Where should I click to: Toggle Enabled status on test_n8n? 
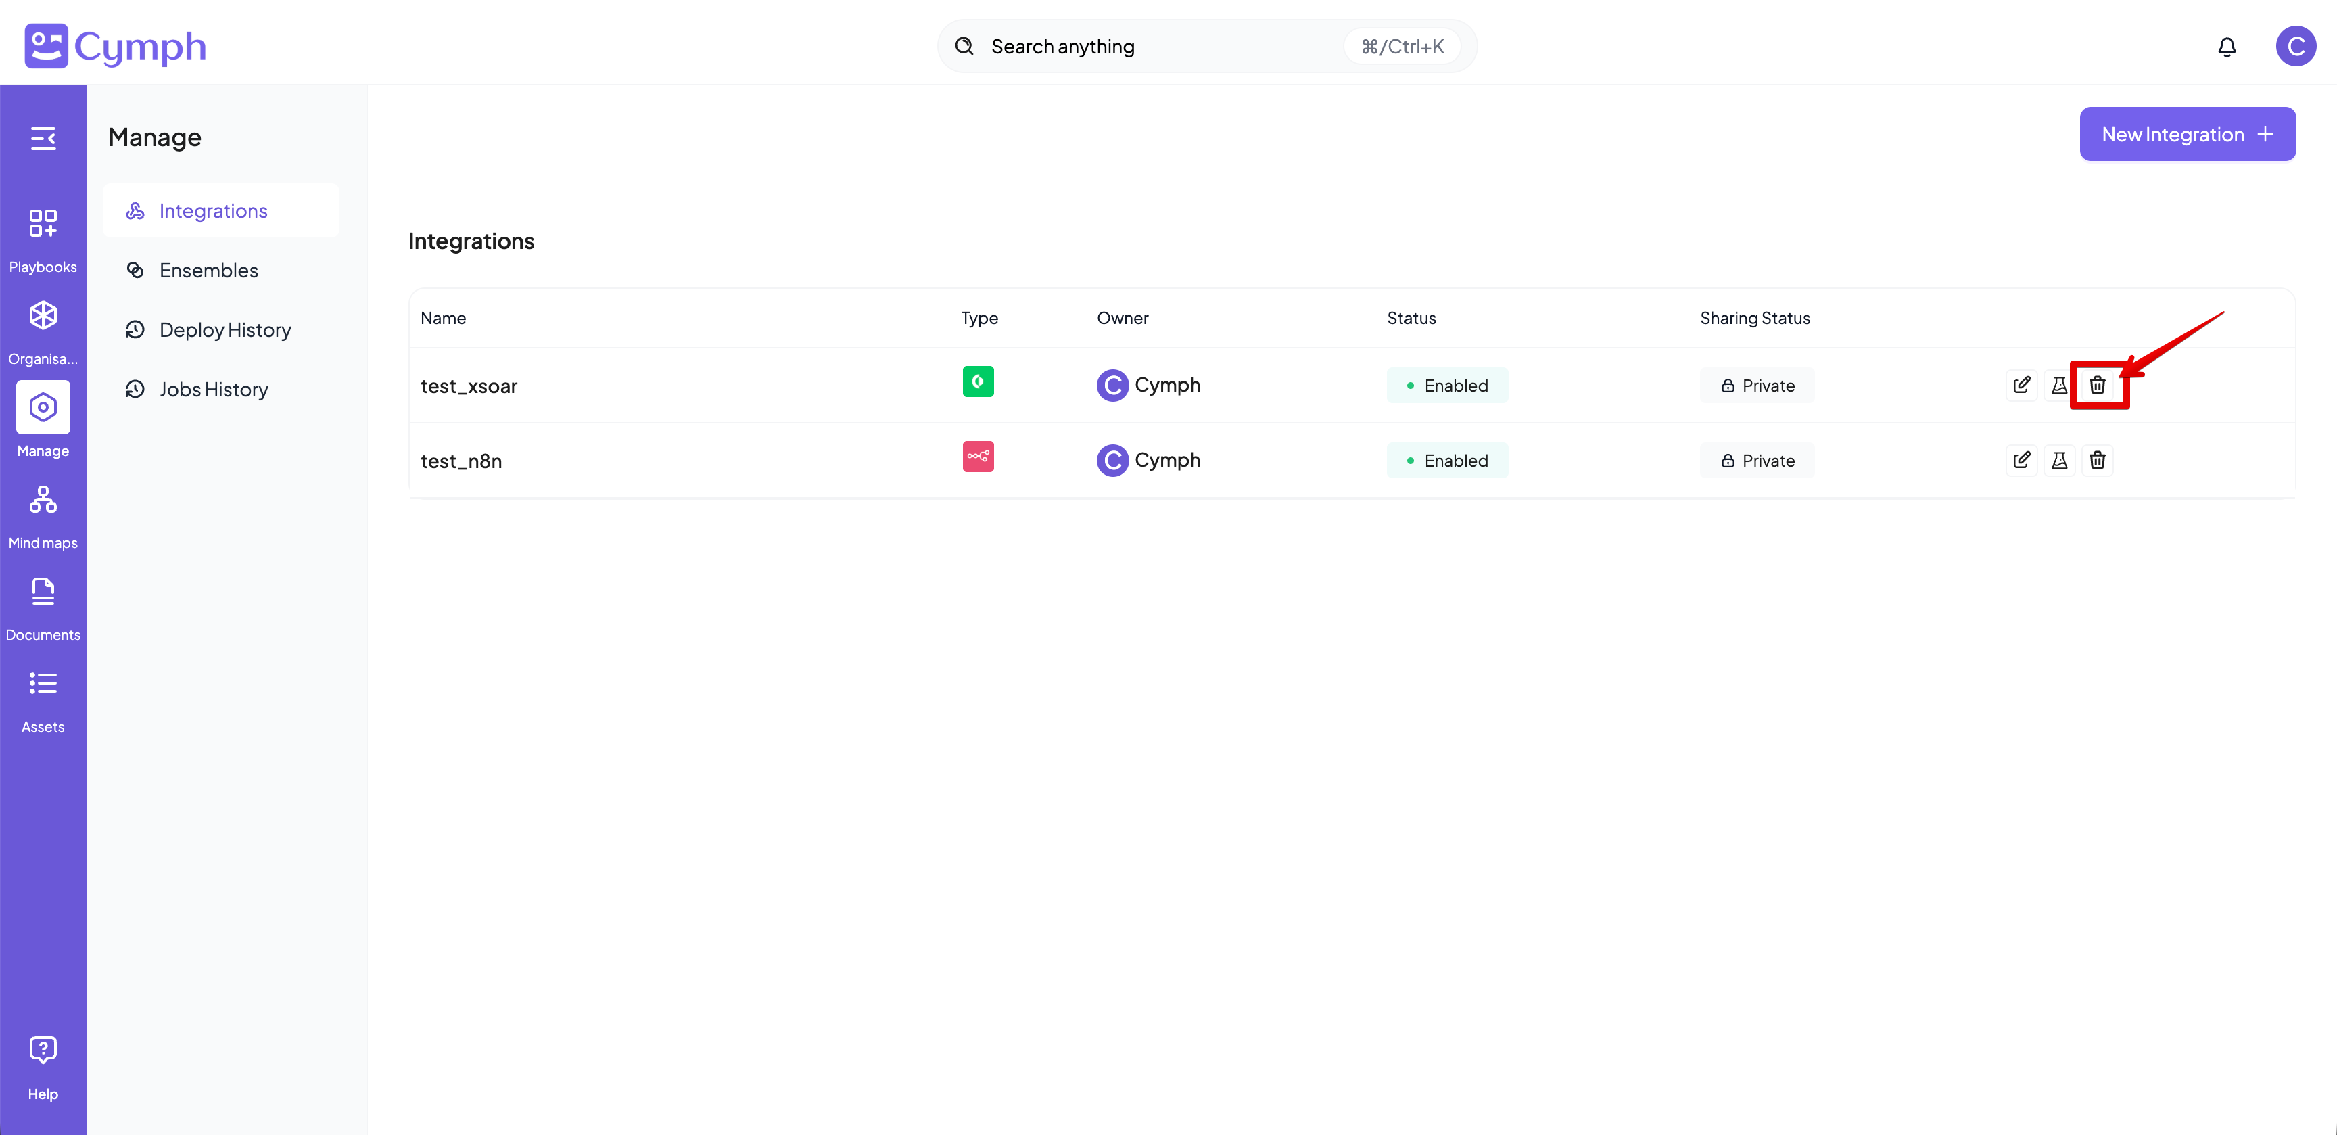pos(1447,460)
